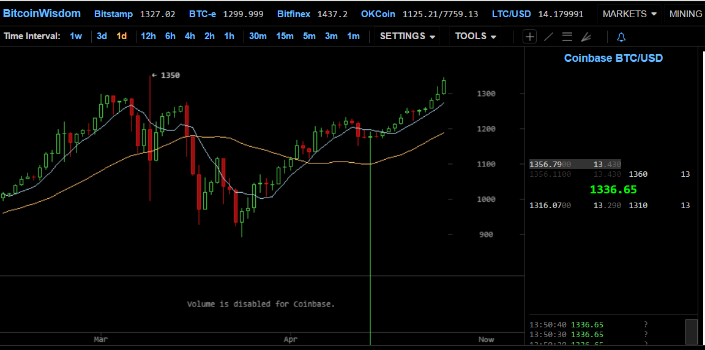Open the Bitfinex market link
The width and height of the screenshot is (705, 350).
[x=294, y=14]
